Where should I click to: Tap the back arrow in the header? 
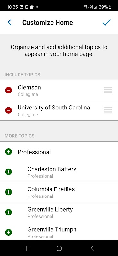[10, 22]
